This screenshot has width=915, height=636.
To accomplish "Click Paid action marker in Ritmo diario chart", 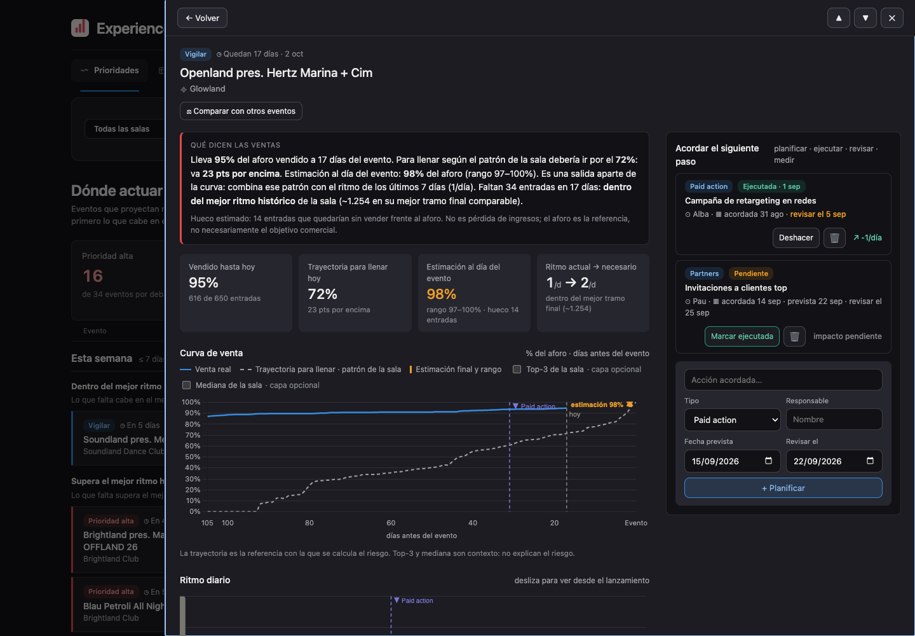I will pyautogui.click(x=413, y=600).
